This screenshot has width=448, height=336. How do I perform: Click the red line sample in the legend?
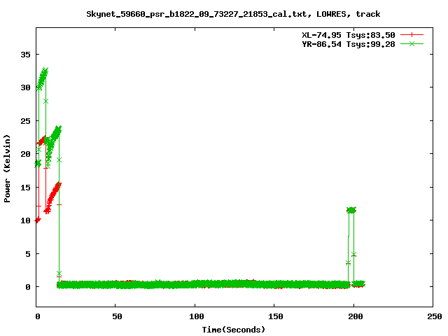click(x=412, y=35)
